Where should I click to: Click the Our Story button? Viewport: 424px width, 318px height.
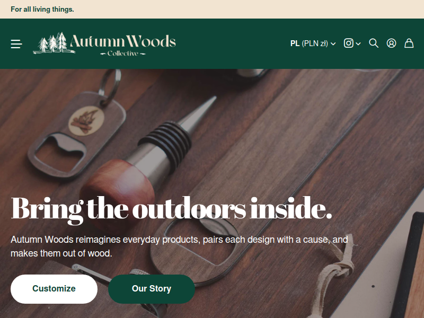[x=152, y=289]
